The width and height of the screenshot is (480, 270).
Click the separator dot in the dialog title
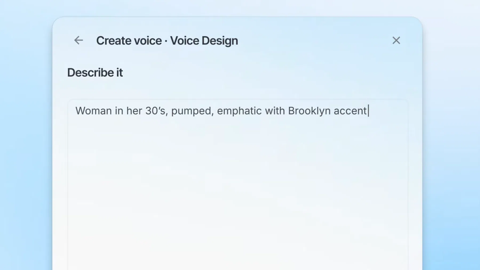(x=166, y=41)
